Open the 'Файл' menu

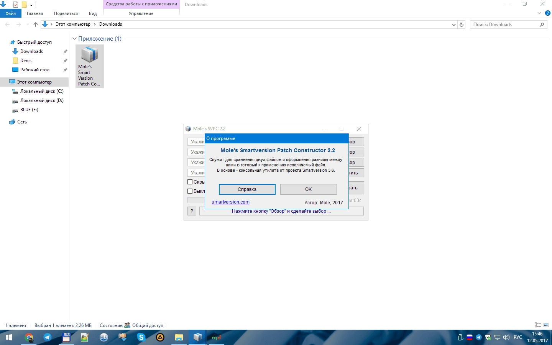[11, 13]
